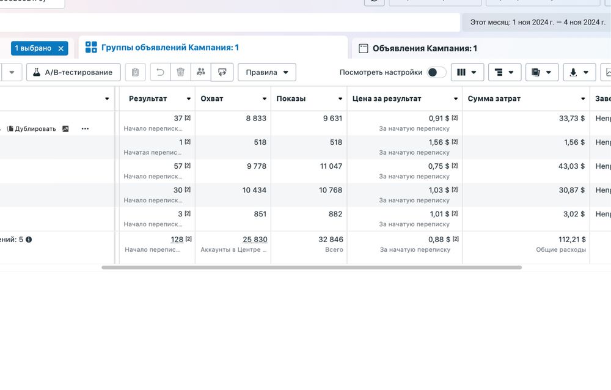Switch to Объявления Кампания tab
Viewport: 611px width, 390px height.
[x=425, y=48]
